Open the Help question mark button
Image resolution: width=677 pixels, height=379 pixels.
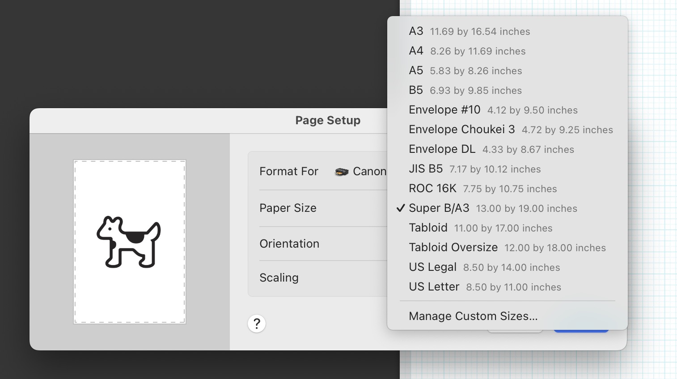256,323
